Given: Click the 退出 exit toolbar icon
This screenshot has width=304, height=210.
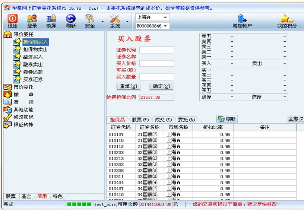Looking at the screenshot, I should [13, 21].
